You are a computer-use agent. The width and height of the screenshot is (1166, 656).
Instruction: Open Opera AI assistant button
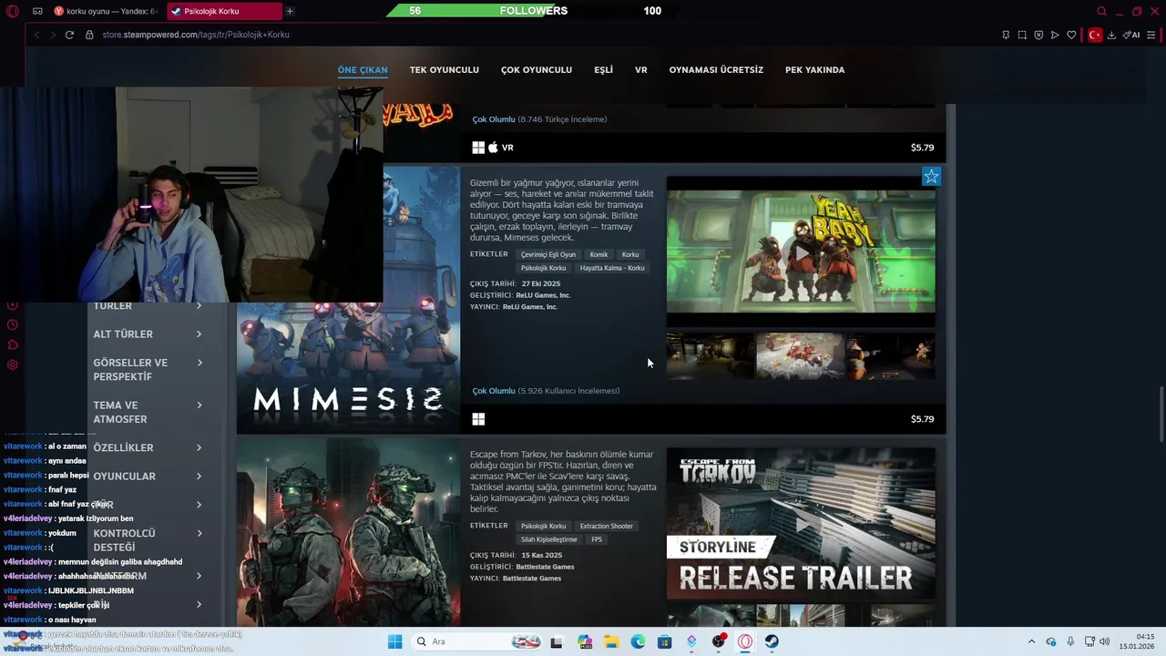(1131, 35)
